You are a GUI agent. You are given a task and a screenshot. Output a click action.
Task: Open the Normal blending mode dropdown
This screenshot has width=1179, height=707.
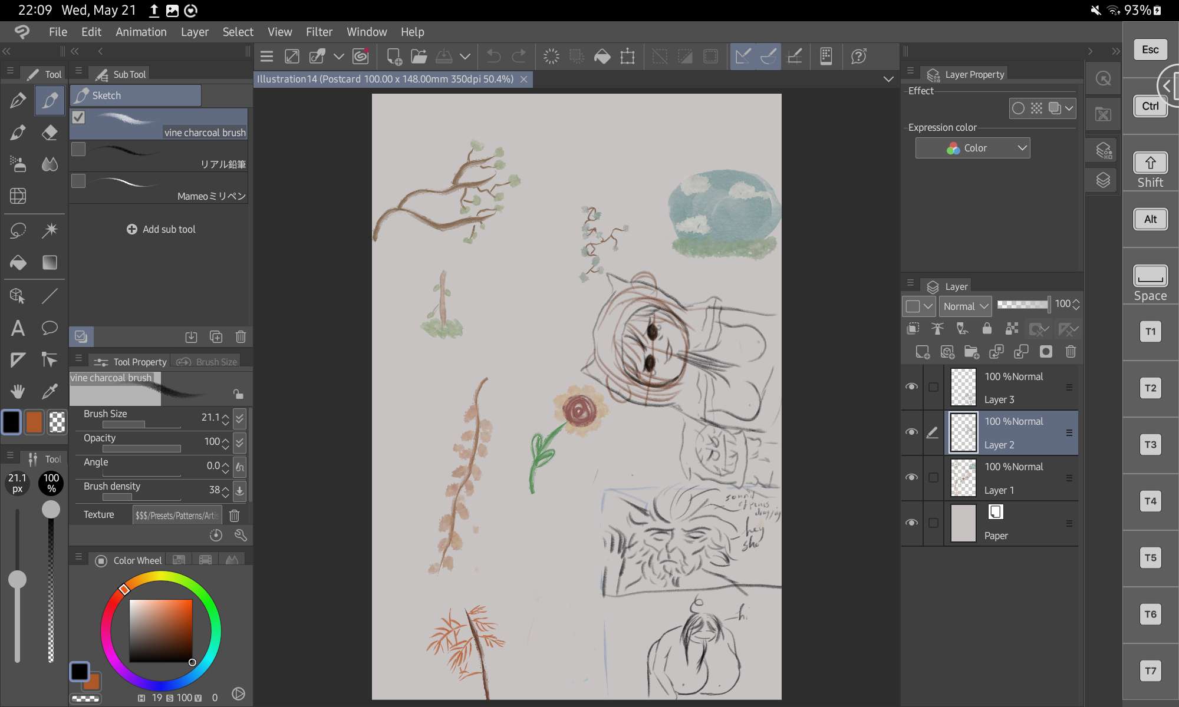[x=966, y=306]
